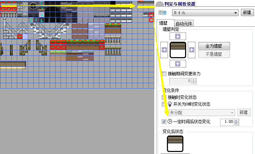Enable 接触期间变更体力 checkbox
The height and width of the screenshot is (154, 255).
[164, 74]
